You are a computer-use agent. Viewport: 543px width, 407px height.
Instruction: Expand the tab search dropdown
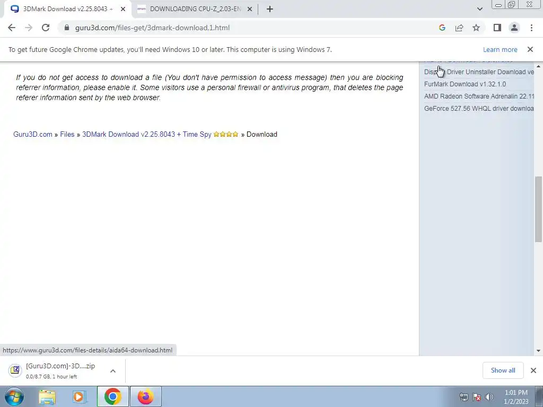point(479,9)
